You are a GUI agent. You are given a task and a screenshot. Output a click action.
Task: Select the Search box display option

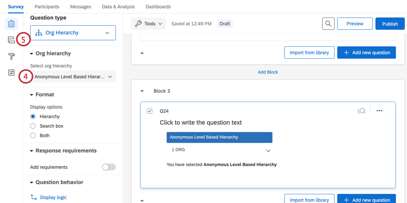33,126
